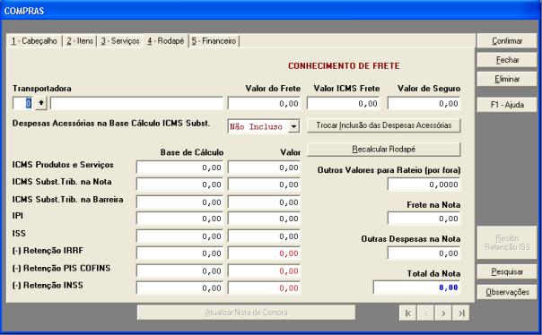The width and height of the screenshot is (542, 335).
Task: Focus Retenção INSS Base de Cálculo field
Action: pyautogui.click(x=179, y=288)
